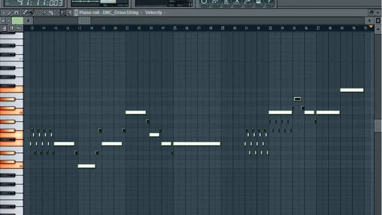This screenshot has height=215, width=382.
Task: Select the long note at bar 33
Action: pyautogui.click(x=280, y=112)
